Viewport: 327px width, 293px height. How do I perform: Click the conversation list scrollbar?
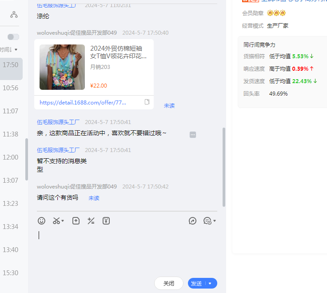[27, 159]
